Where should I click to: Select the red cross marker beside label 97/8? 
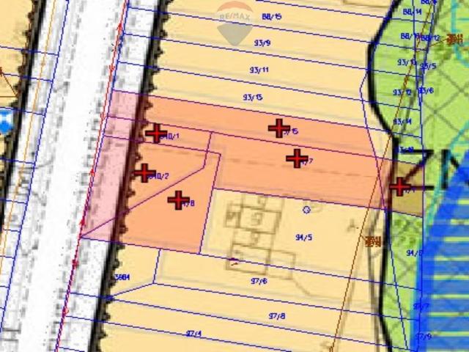[178, 199]
